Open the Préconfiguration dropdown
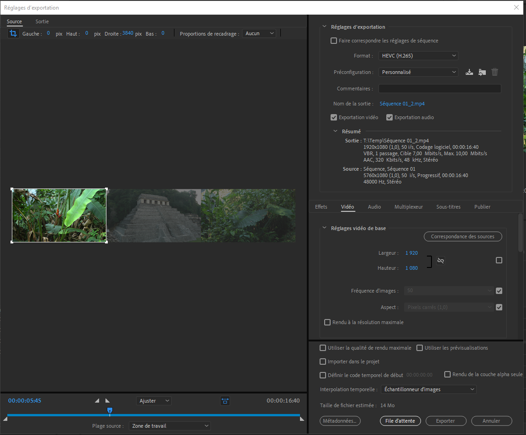 coord(418,72)
